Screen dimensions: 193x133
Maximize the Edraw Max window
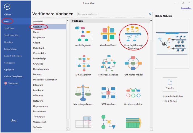183,2
